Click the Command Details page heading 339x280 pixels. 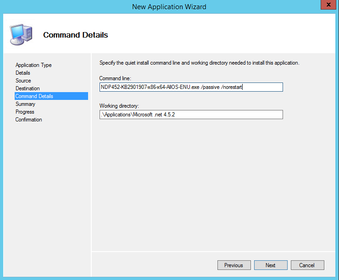coord(76,35)
